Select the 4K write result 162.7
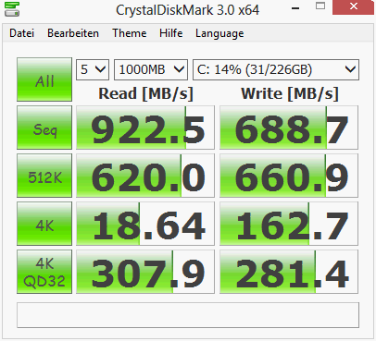This screenshot has height=341, width=376. tap(289, 224)
